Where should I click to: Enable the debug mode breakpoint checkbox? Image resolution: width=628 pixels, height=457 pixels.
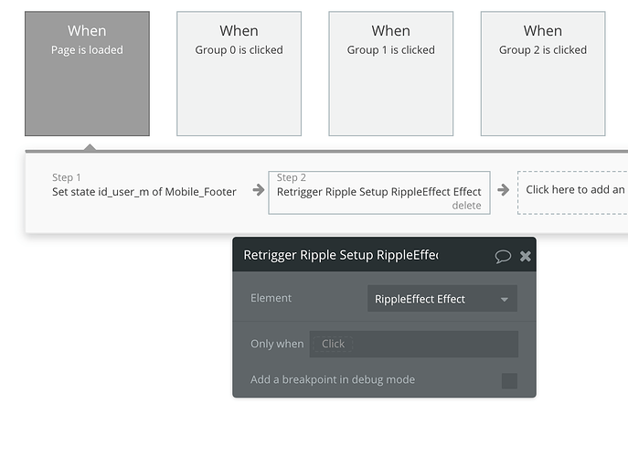(509, 380)
